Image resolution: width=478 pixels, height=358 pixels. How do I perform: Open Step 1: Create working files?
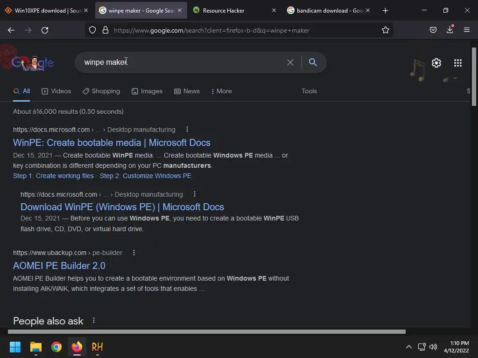point(53,176)
